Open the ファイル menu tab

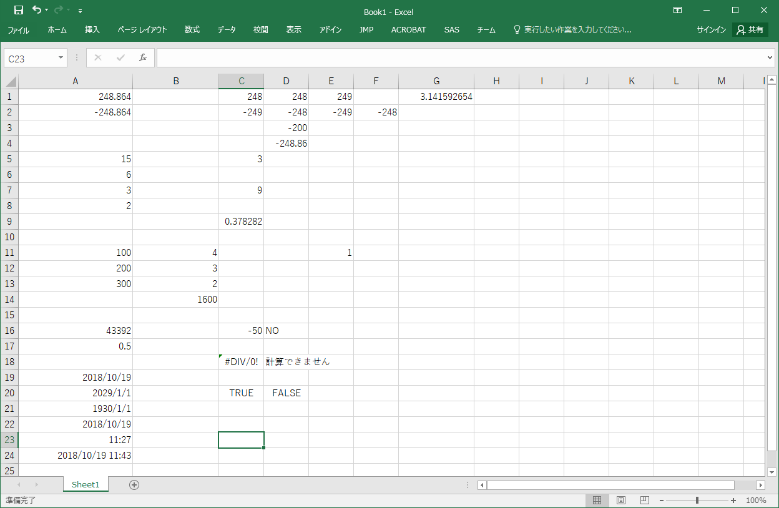point(18,30)
